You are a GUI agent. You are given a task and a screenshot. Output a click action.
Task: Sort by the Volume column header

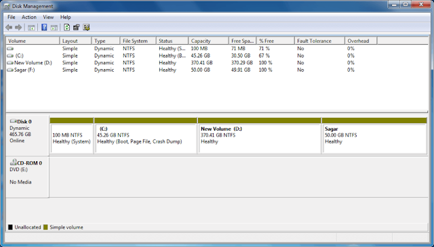click(33, 41)
